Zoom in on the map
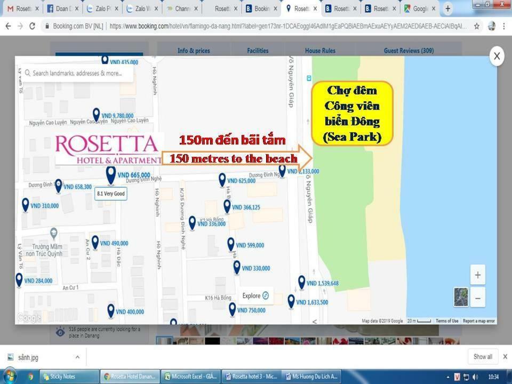Image resolution: width=512 pixels, height=384 pixels. pyautogui.click(x=477, y=275)
